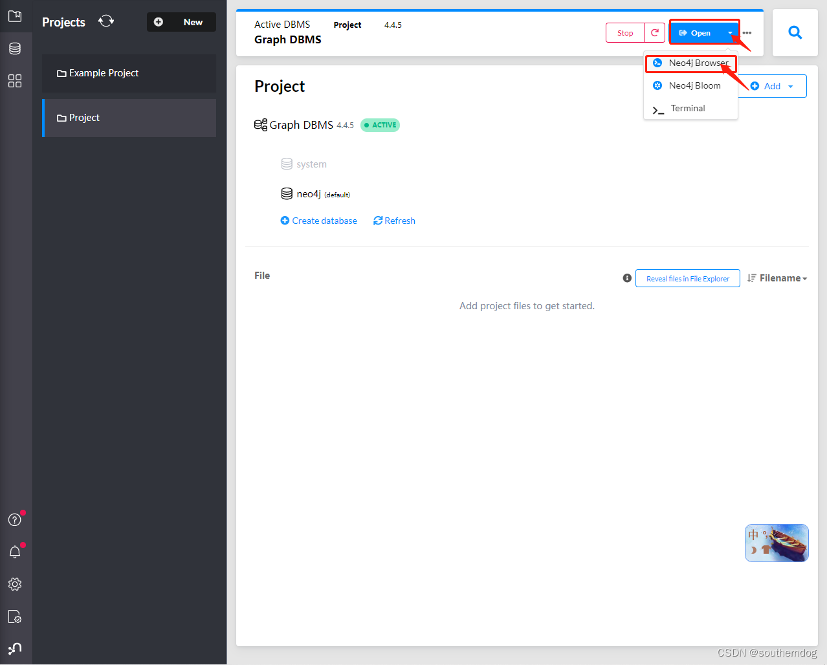Click the Help question-mark icon
827x665 pixels.
(15, 519)
